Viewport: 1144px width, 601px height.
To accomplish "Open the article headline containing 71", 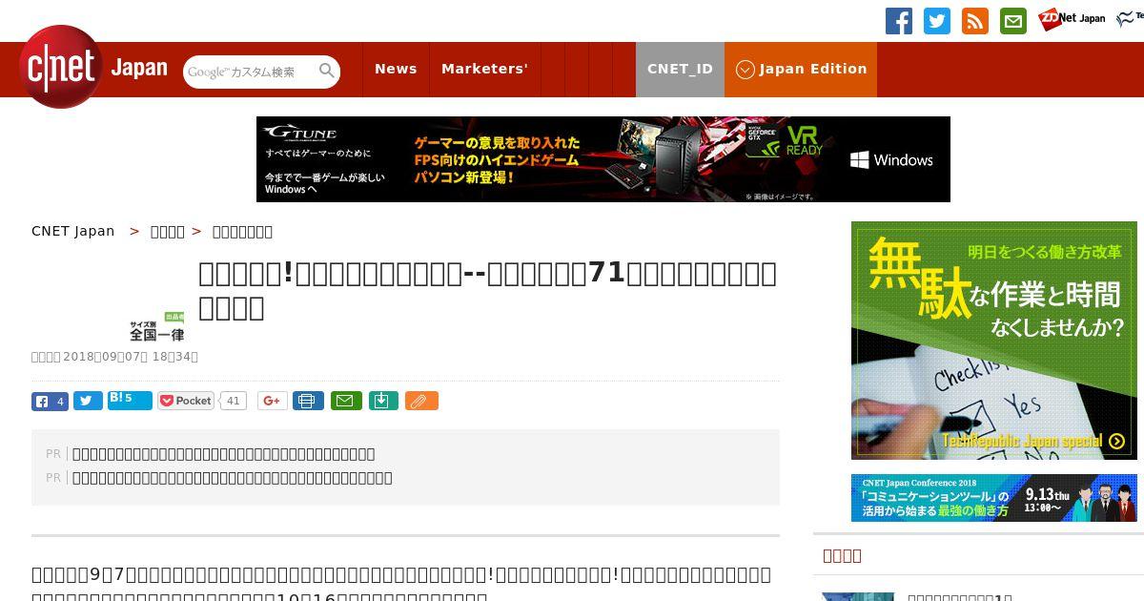I will tap(487, 290).
